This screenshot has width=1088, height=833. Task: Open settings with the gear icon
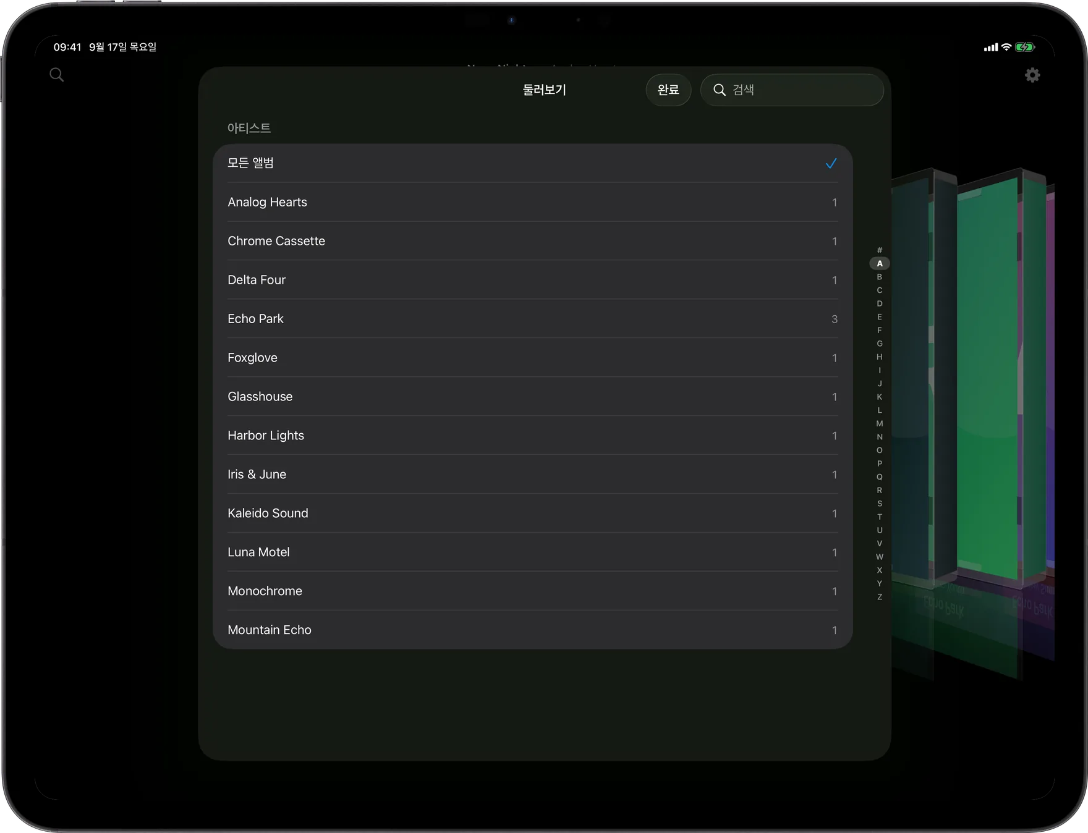[x=1032, y=75]
